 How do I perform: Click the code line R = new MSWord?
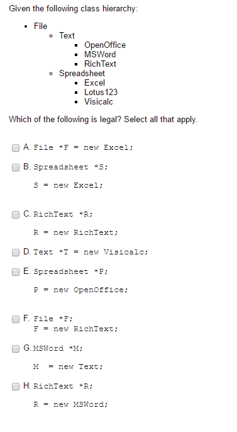point(70,404)
